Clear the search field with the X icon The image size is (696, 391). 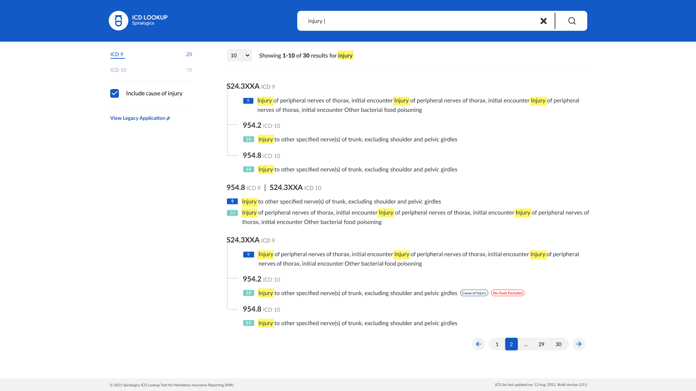(x=543, y=21)
